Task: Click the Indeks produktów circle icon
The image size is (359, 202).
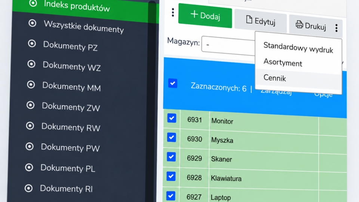Action: [33, 3]
